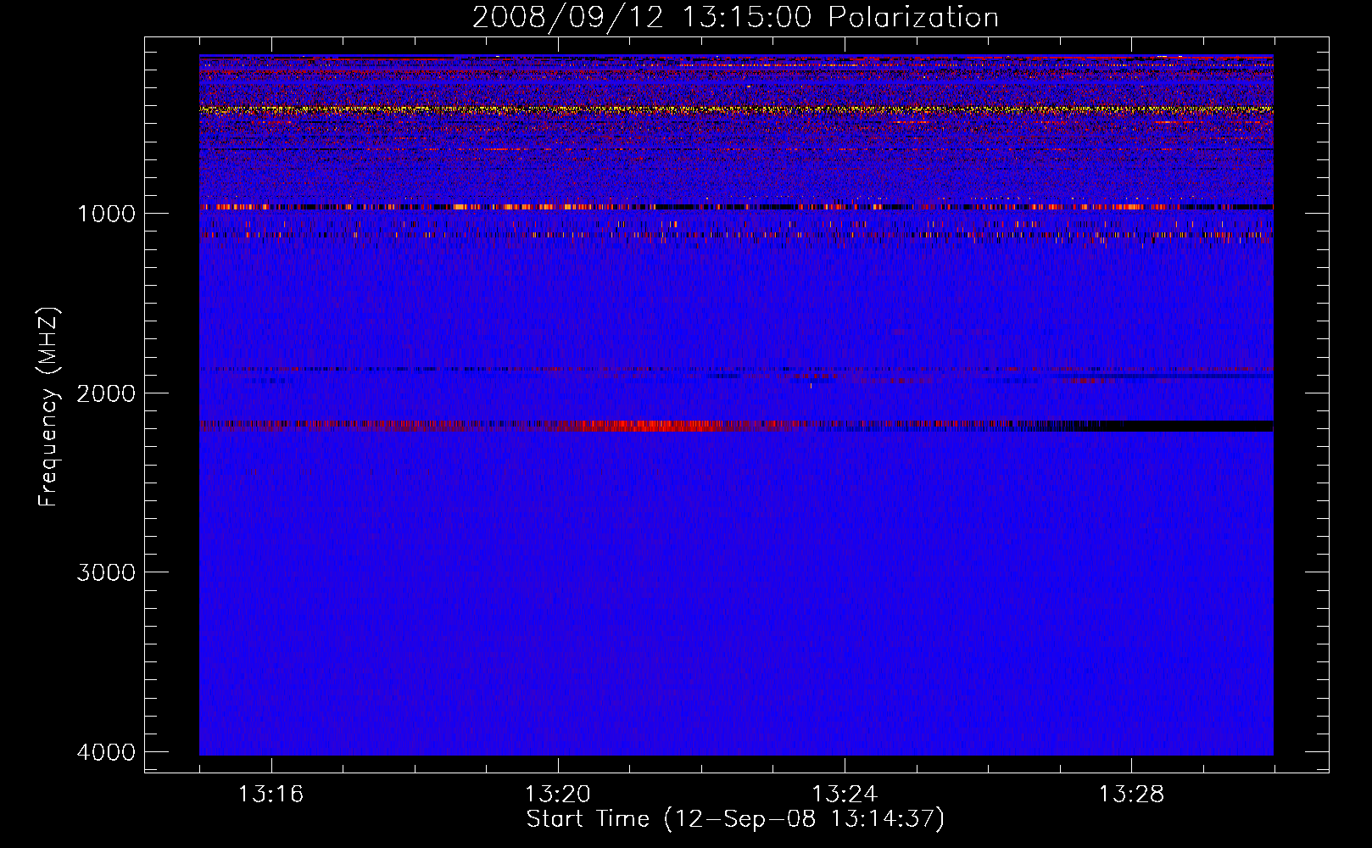Click the black band segment at 2200 MHz
Screen dimensions: 1372x848
point(1179,426)
